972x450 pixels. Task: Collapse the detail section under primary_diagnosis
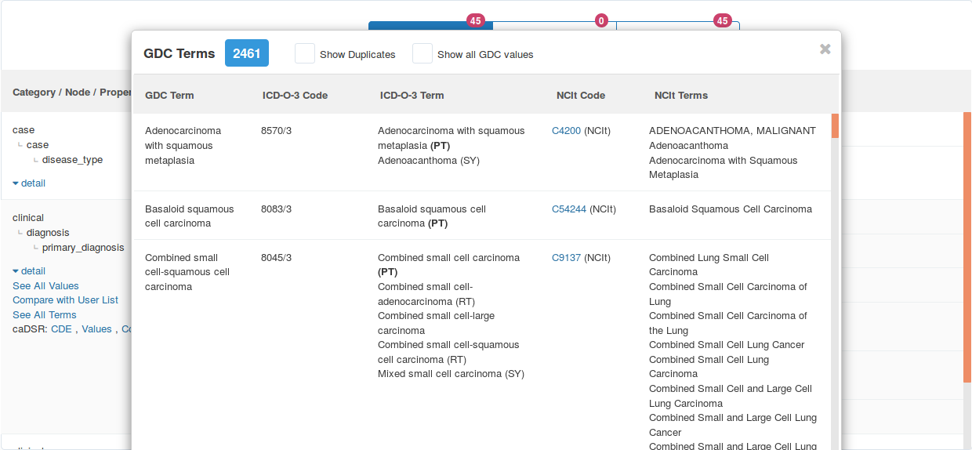click(x=29, y=271)
